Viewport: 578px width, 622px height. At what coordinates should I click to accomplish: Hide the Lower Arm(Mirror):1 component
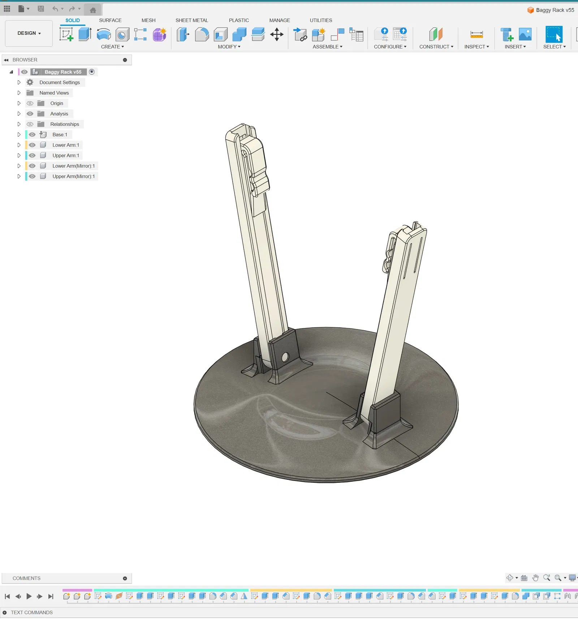pyautogui.click(x=32, y=166)
